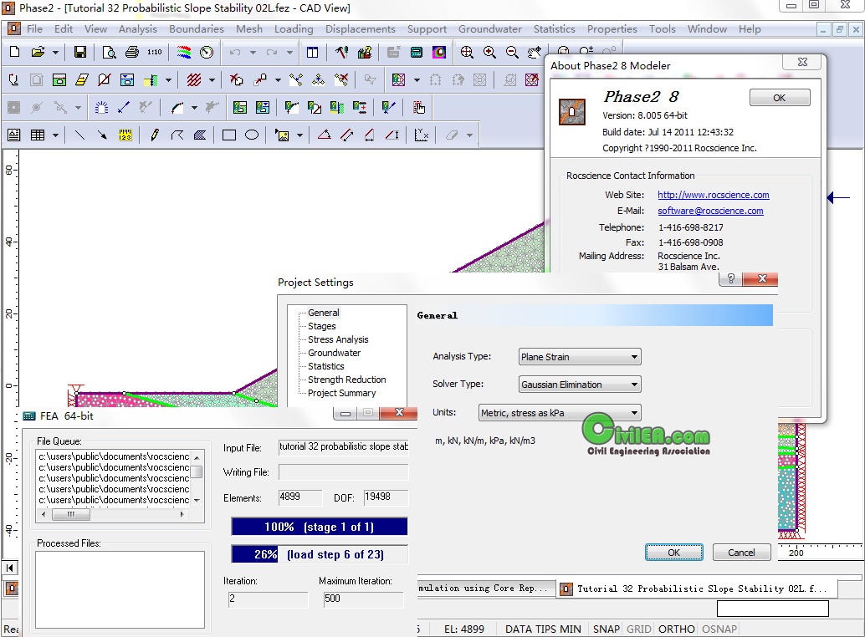Click the printer icon
This screenshot has width=865, height=637.
[131, 52]
